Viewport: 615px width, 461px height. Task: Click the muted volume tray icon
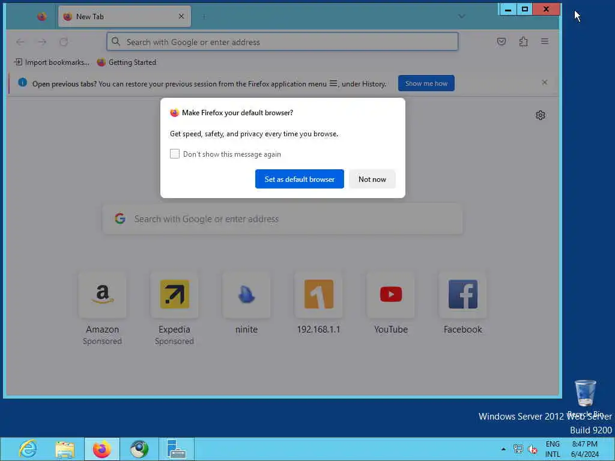coord(533,449)
